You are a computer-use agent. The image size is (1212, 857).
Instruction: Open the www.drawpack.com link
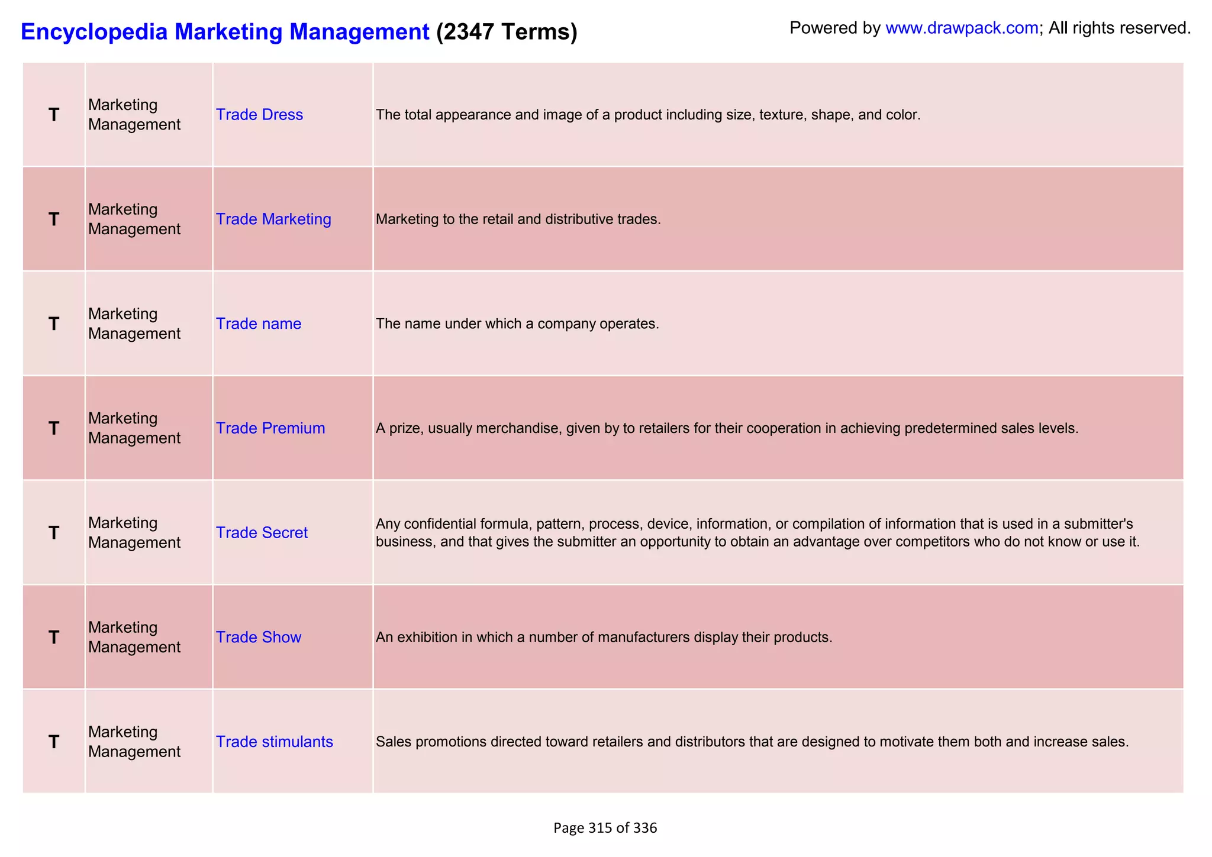click(962, 28)
